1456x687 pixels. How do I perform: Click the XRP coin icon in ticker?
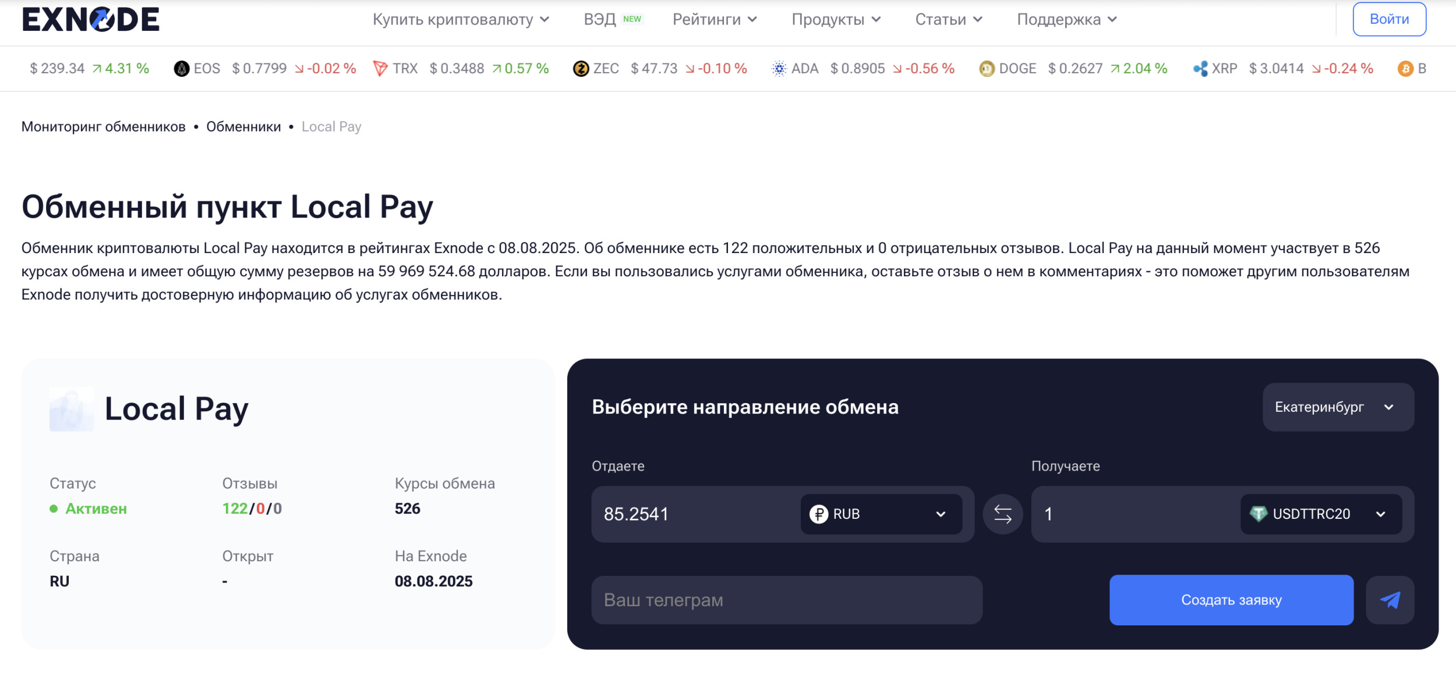(x=1200, y=69)
